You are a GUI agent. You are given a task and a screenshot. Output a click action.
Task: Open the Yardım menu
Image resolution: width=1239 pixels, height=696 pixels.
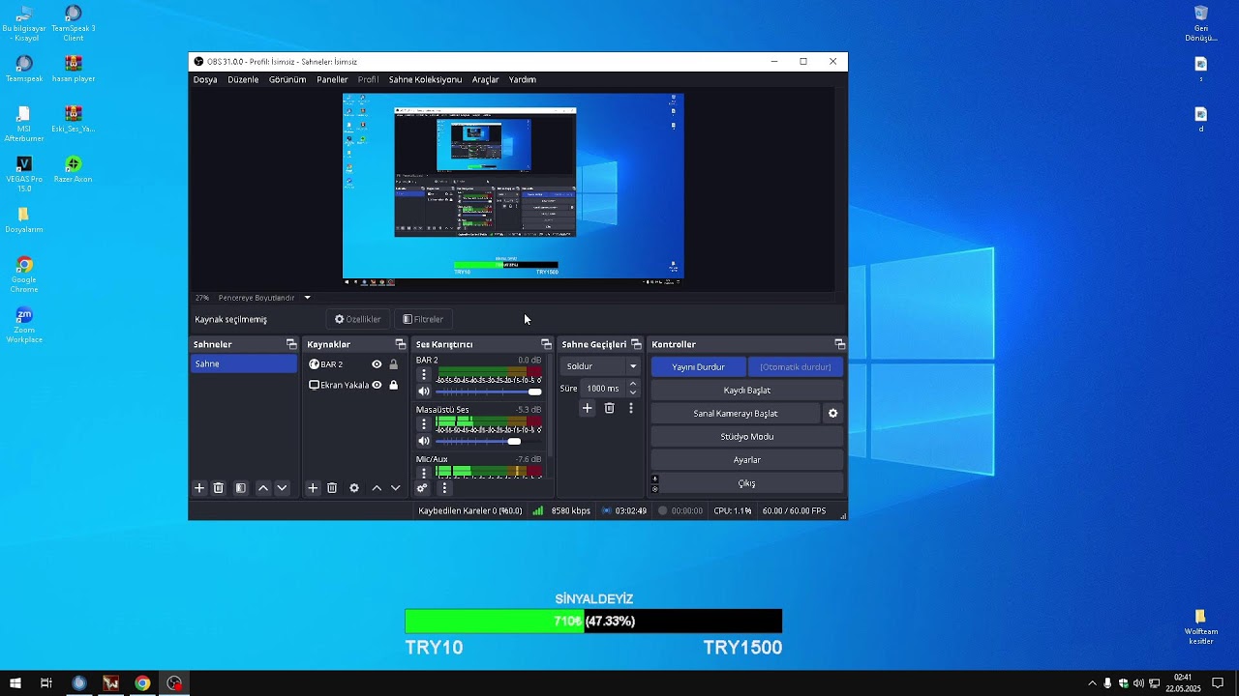(x=523, y=79)
